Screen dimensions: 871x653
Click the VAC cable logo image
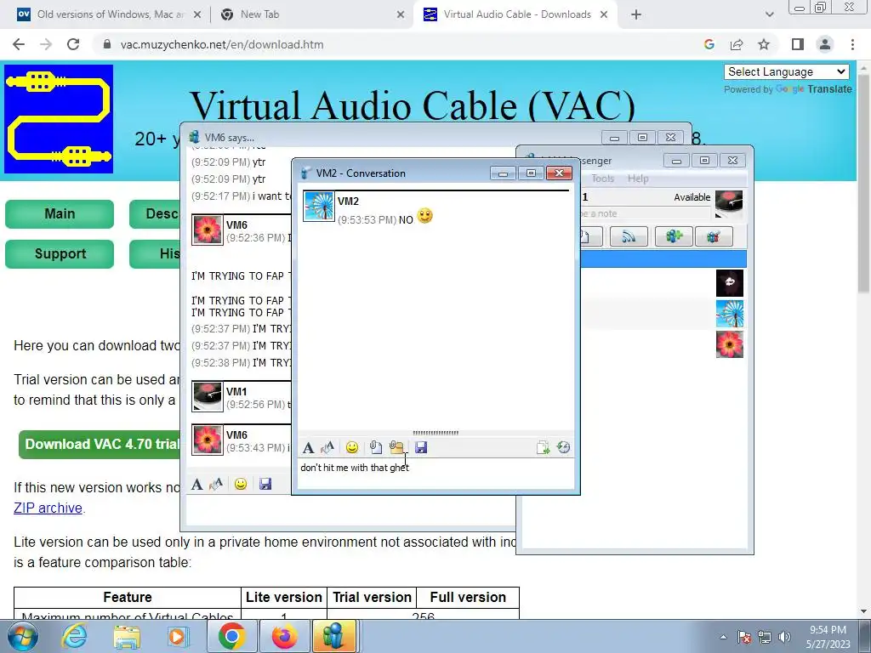point(59,119)
